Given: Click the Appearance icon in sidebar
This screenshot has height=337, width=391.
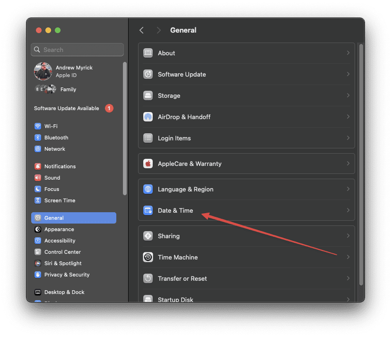Looking at the screenshot, I should 38,229.
